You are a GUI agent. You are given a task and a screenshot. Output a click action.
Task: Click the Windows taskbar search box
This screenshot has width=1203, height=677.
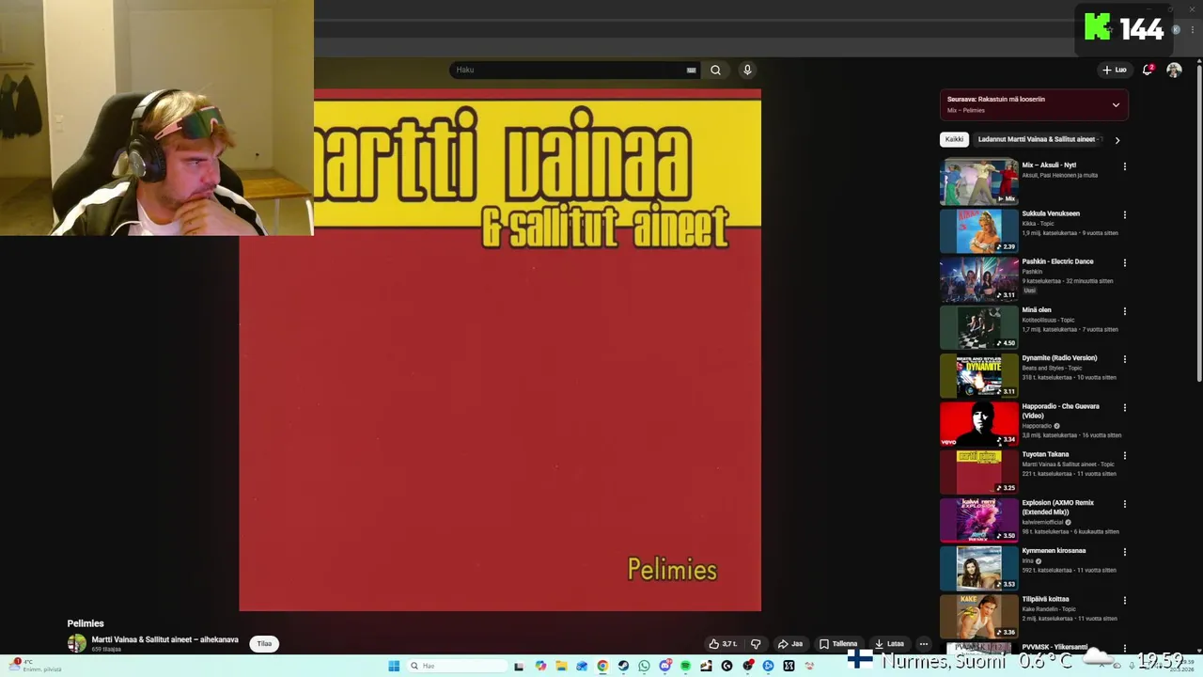(x=457, y=666)
